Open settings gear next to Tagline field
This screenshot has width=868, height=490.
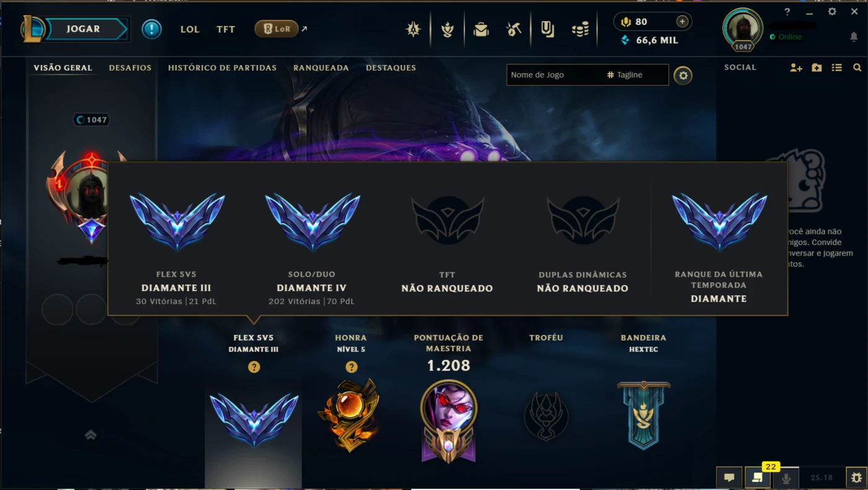coord(683,76)
